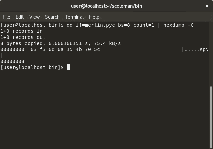Click the '1+0 records in' output line
This screenshot has width=213, height=149.
coord(21,31)
